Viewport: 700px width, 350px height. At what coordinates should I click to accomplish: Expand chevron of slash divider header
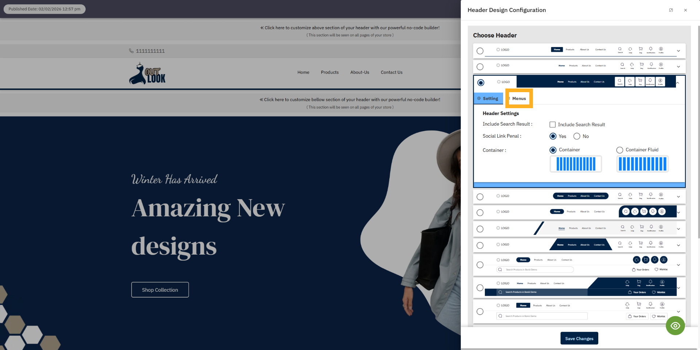point(678,229)
